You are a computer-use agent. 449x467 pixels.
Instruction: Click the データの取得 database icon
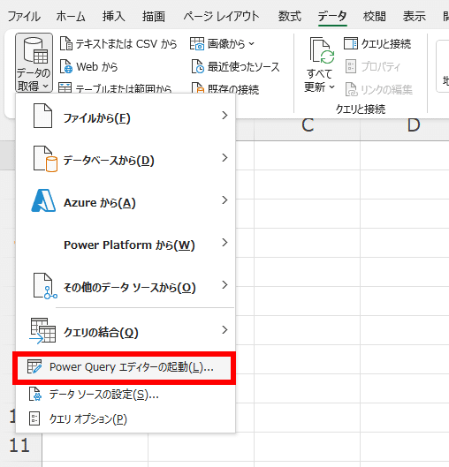click(x=35, y=50)
